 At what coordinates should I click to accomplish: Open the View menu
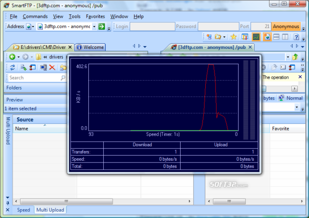coord(58,16)
